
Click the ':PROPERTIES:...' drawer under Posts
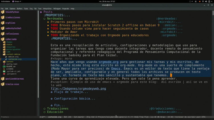(57, 15)
